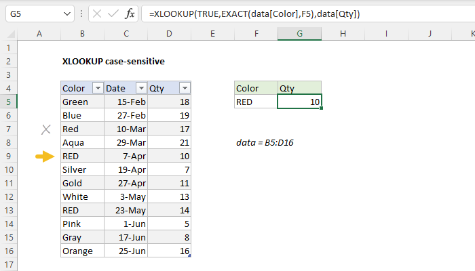Select the Qty cell with value 14
The image size is (475, 271).
click(x=170, y=210)
